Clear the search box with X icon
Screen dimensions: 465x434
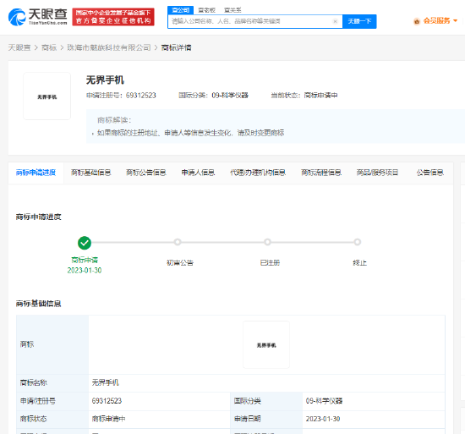(335, 21)
